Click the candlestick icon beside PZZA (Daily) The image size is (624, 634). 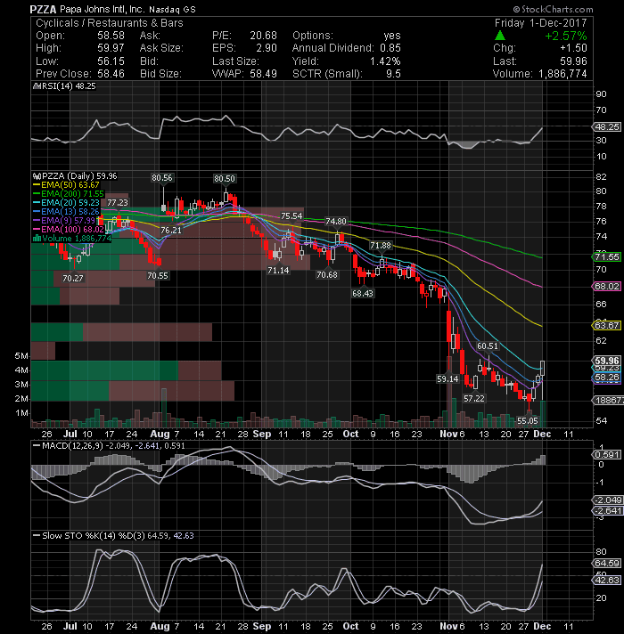point(37,176)
